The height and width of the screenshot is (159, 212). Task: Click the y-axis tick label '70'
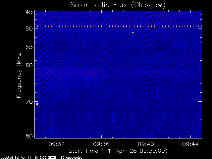(29, 102)
